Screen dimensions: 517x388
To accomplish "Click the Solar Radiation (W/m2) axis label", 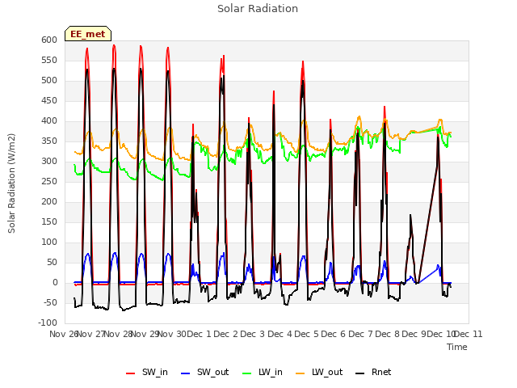I will coord(11,183).
